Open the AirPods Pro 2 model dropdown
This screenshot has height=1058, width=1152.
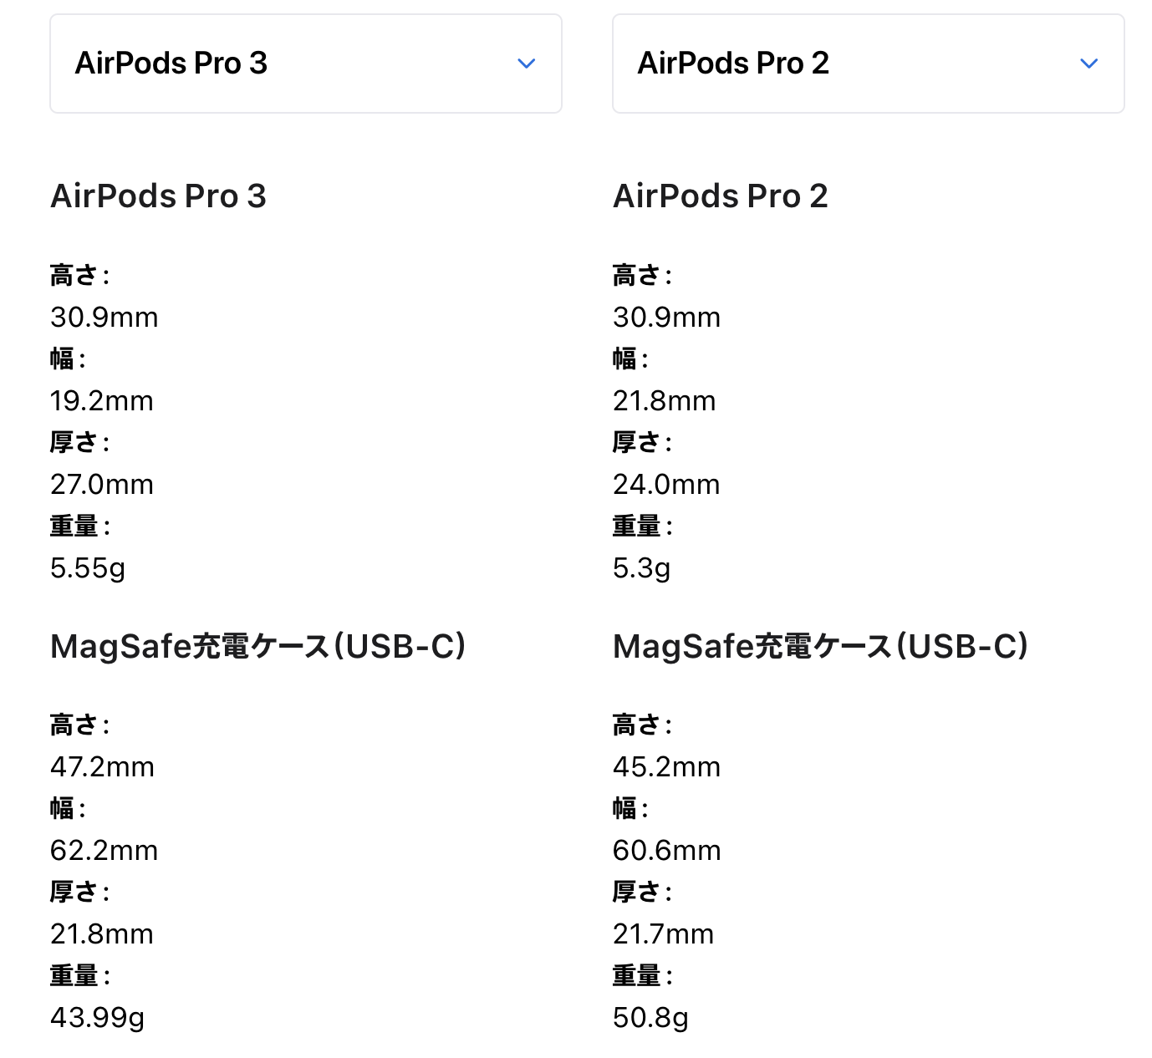point(868,64)
